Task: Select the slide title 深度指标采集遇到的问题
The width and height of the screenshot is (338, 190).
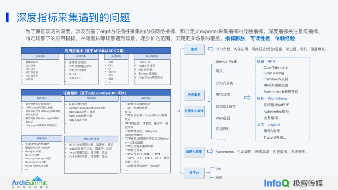Action: tap(73, 18)
